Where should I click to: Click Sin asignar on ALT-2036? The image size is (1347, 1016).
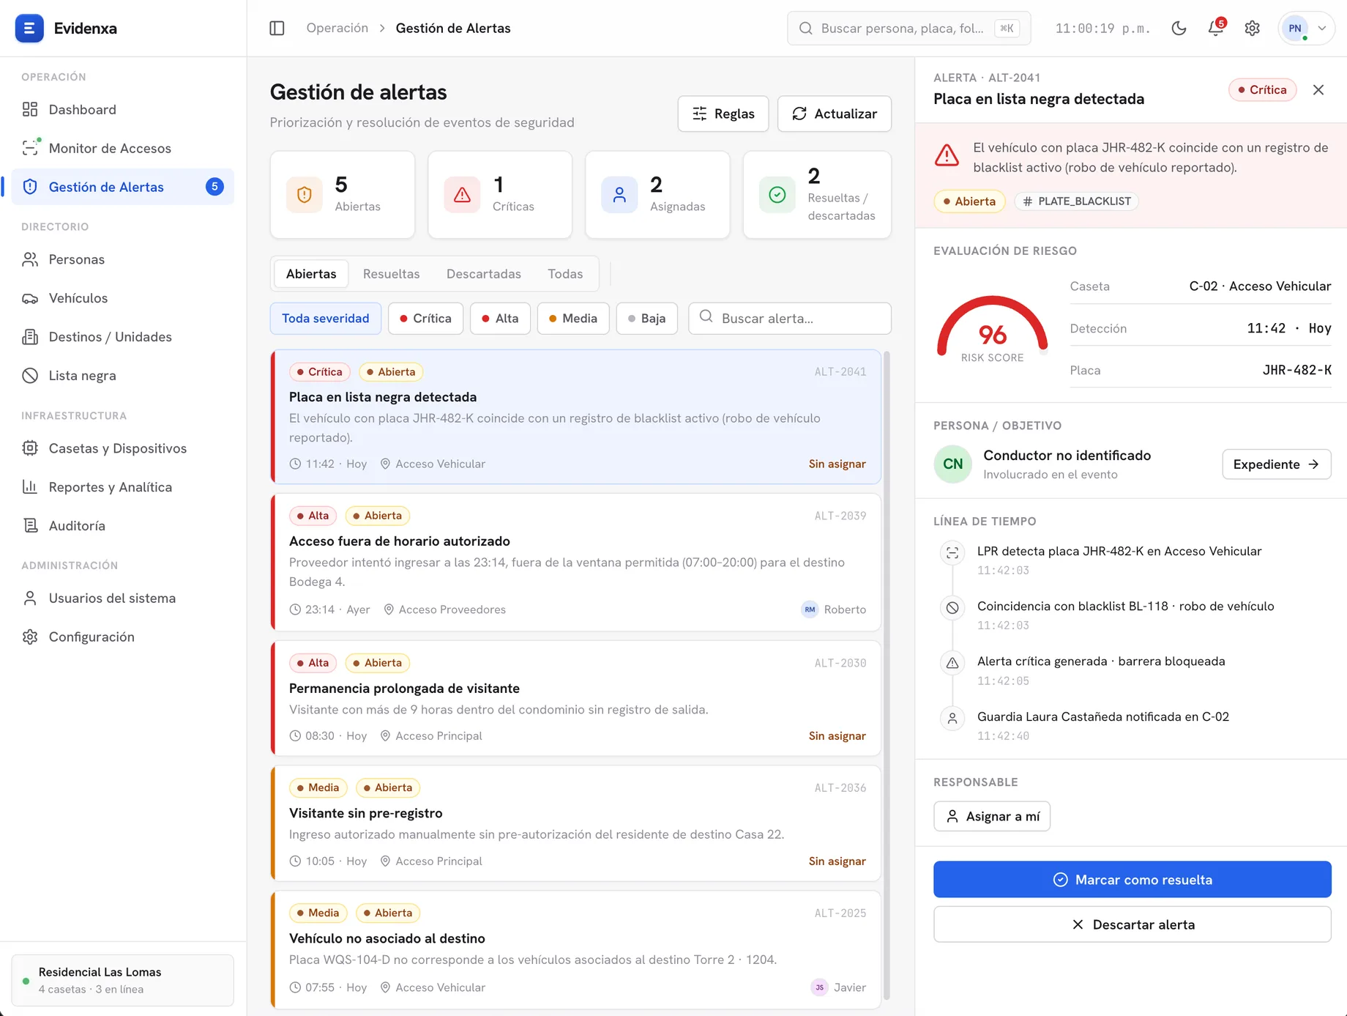pyautogui.click(x=837, y=861)
